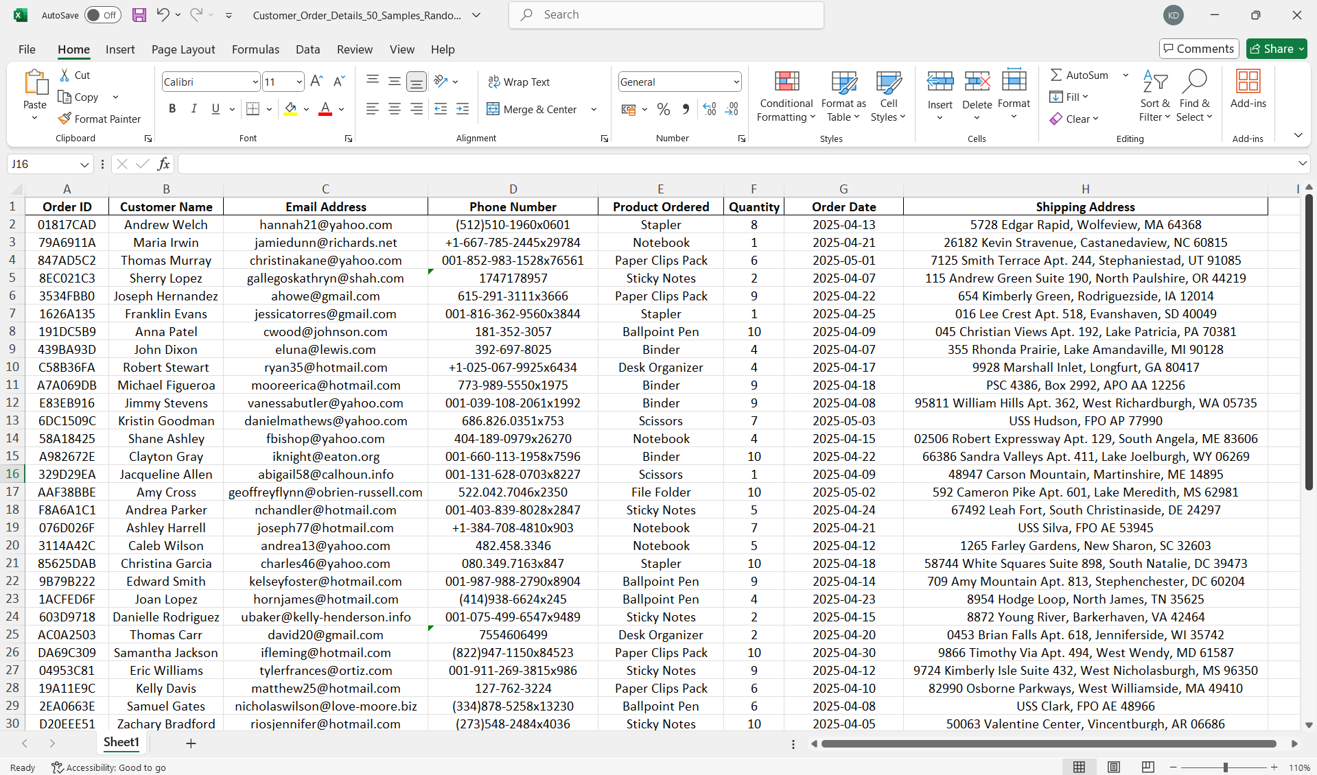Viewport: 1317px width, 775px height.
Task: Click the Paste clipboard icon
Action: [35, 82]
